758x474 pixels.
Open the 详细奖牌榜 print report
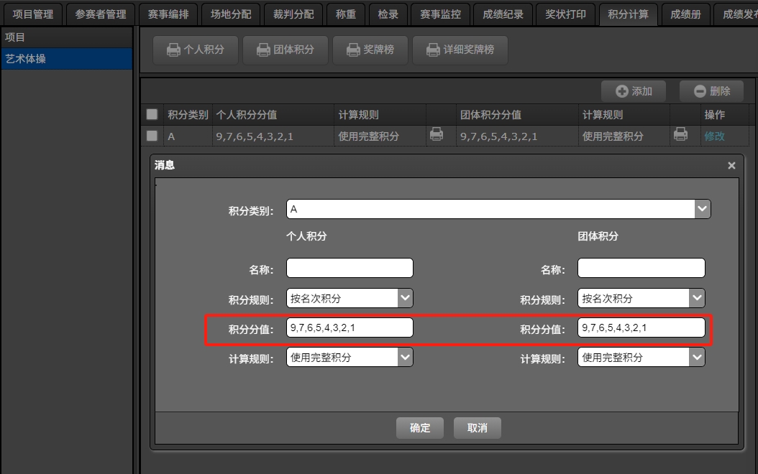[x=460, y=50]
